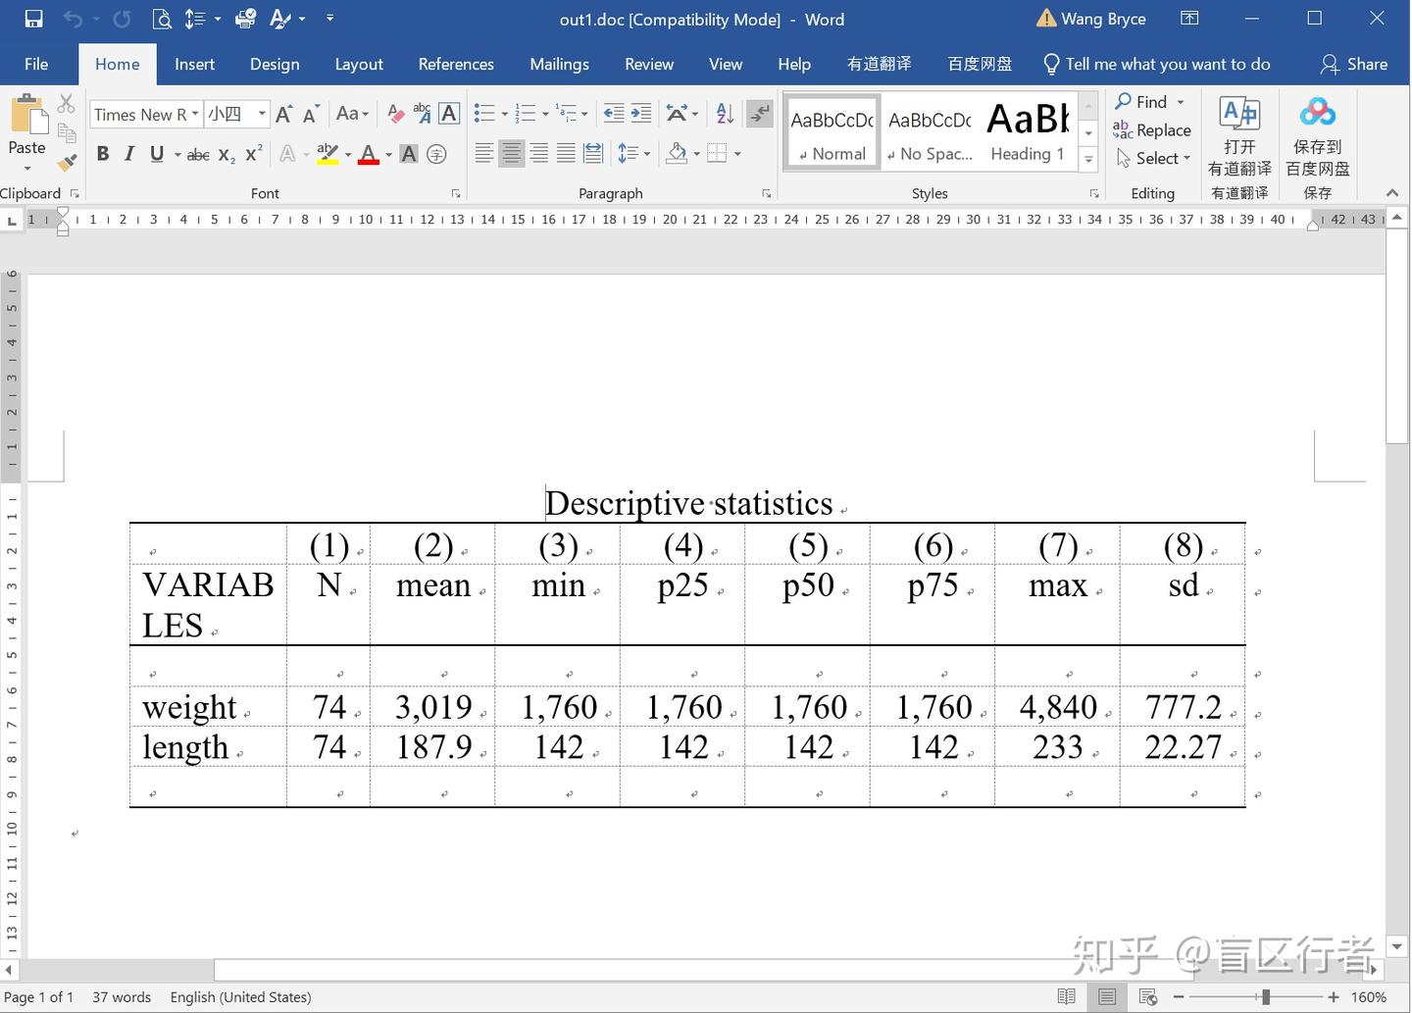Click Replace in the Editing group
This screenshot has height=1013, width=1412.
point(1163,129)
